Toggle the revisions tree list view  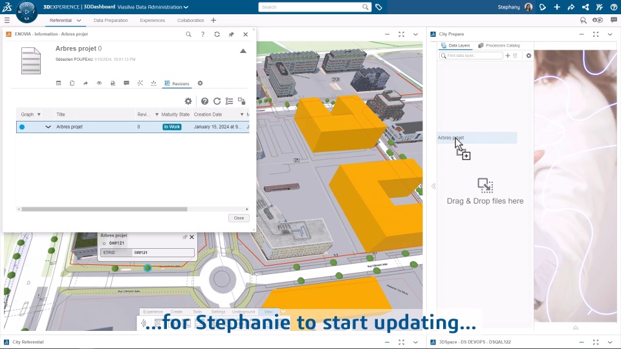tap(229, 101)
